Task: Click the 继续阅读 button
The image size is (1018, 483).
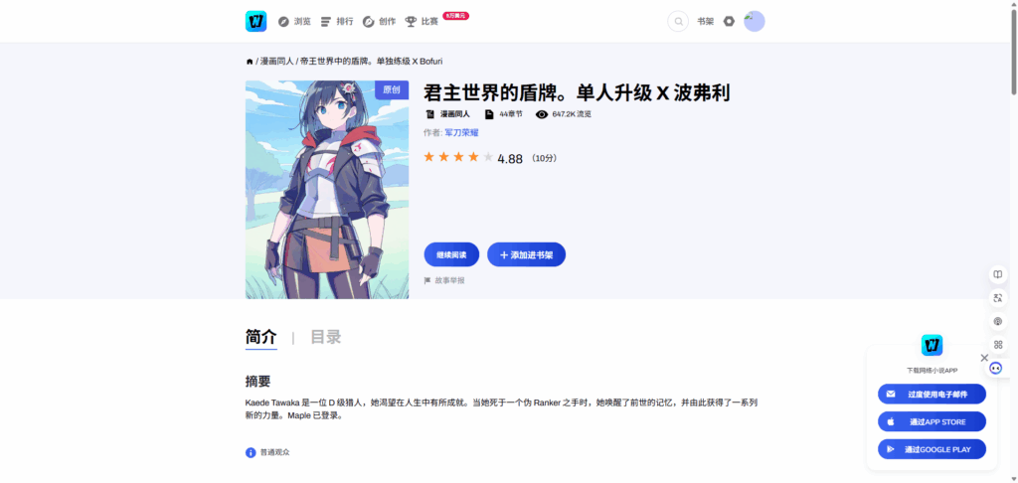Action: [x=451, y=254]
